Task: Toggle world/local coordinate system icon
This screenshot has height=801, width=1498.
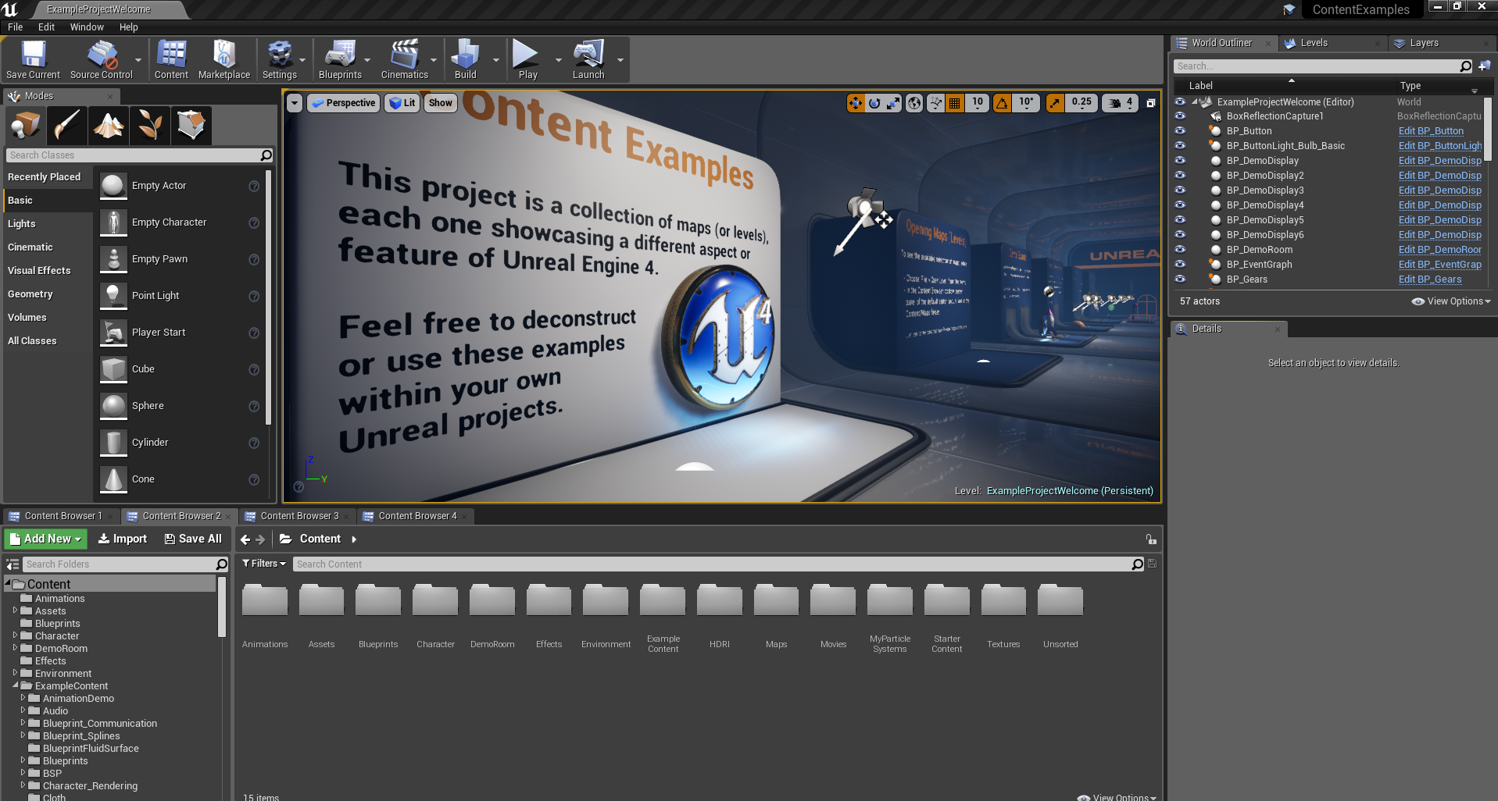Action: click(914, 103)
